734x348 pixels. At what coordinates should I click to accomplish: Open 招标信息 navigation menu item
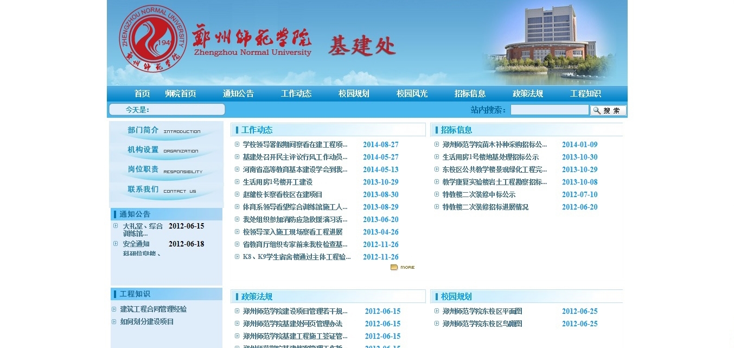(x=470, y=93)
